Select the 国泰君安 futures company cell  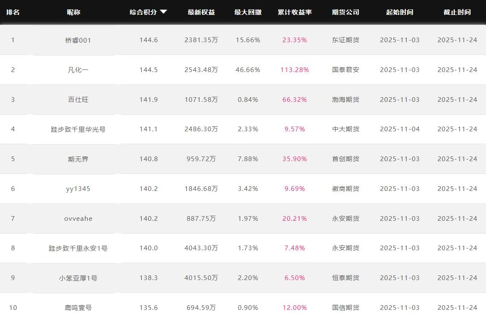tap(345, 70)
